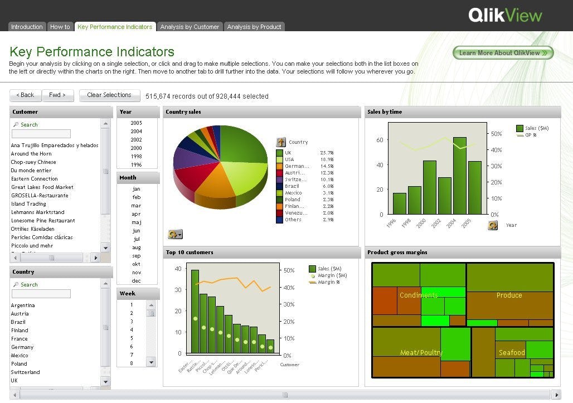
Task: Open the Analysis by Product tab
Action: (254, 27)
